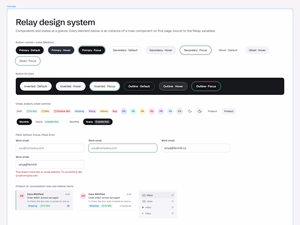Open the Unassigned Dana Whitfield conversation row
This screenshot has width=300, height=225.
pyautogui.click(x=105, y=200)
